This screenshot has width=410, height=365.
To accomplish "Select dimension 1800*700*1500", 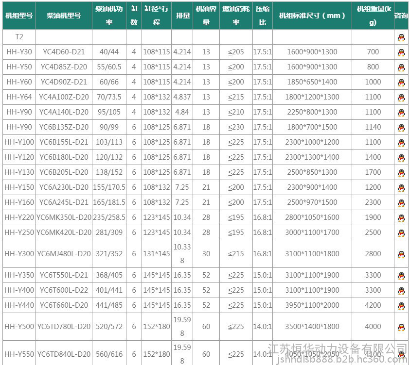I will pyautogui.click(x=312, y=127).
